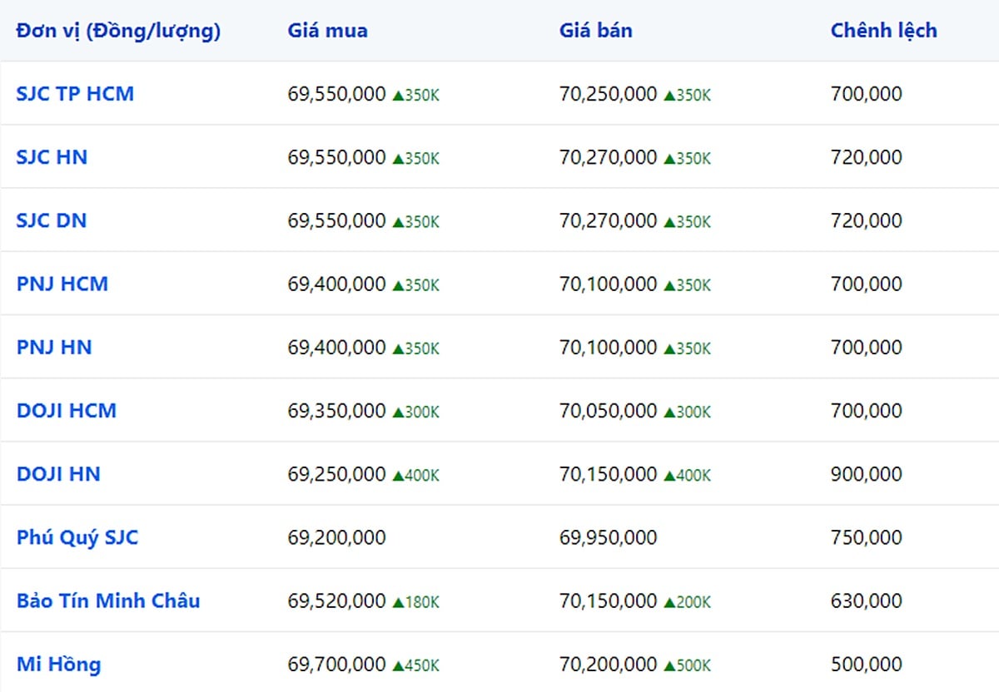Open the SJC DN link
999x692 pixels.
coord(52,220)
